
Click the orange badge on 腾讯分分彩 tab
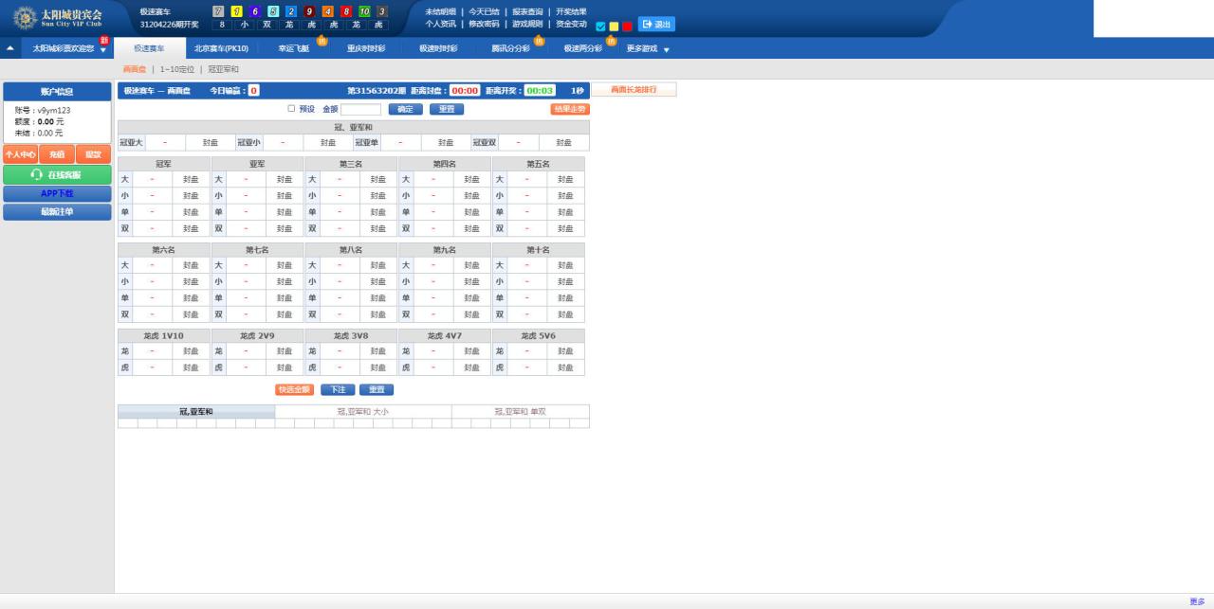coord(540,41)
